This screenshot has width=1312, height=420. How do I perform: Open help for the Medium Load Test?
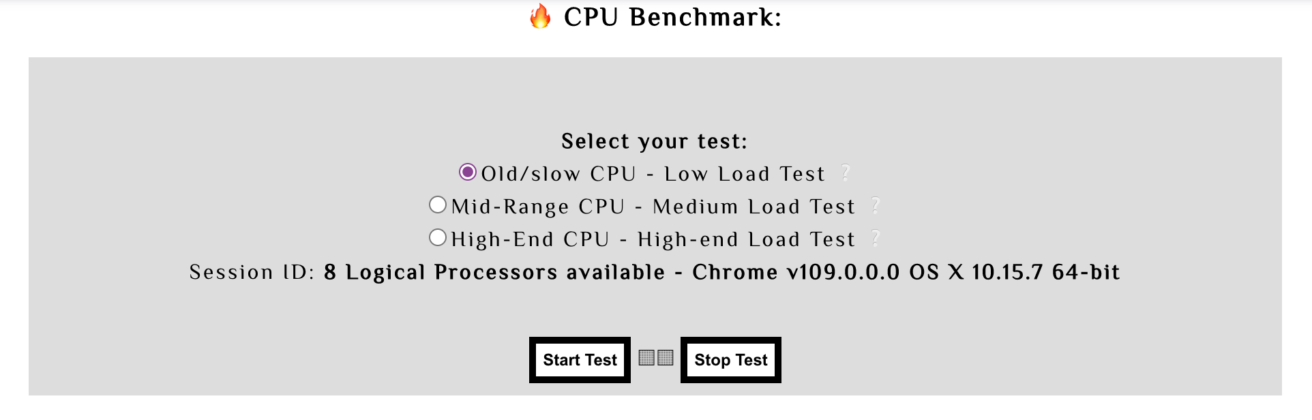click(876, 207)
